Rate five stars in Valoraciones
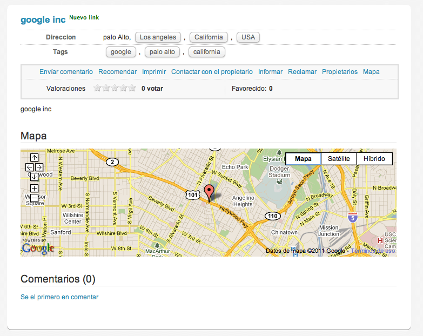 (x=132, y=88)
